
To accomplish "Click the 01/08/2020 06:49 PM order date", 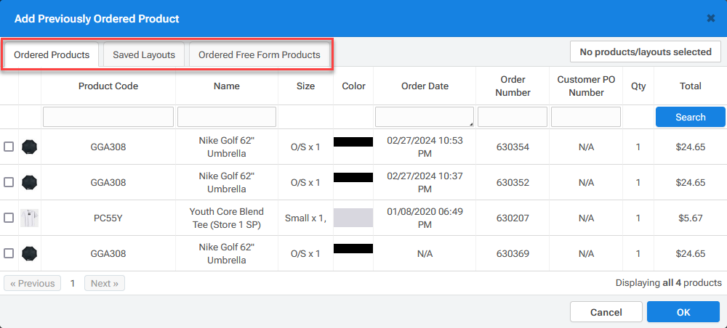I will click(x=425, y=218).
